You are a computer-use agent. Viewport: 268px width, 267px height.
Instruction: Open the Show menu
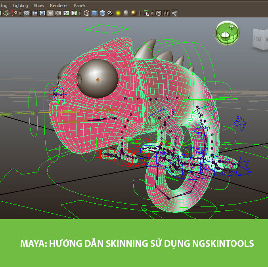coord(39,6)
